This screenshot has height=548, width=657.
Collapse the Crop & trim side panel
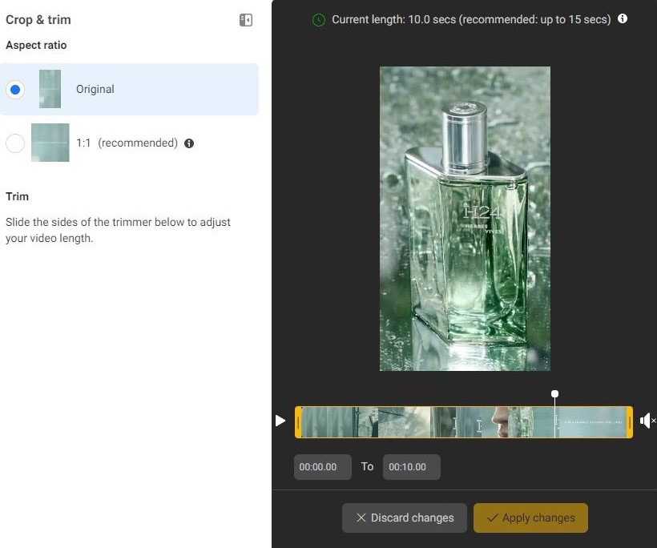245,20
